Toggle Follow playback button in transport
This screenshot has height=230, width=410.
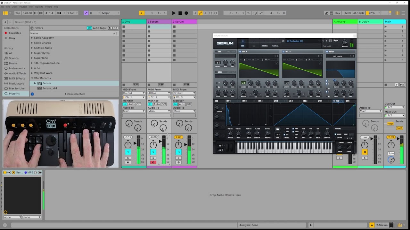pos(142,13)
